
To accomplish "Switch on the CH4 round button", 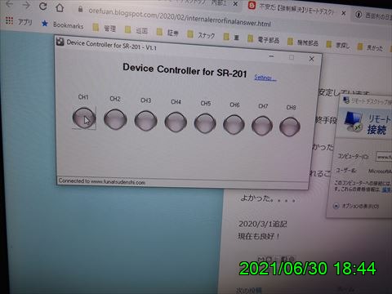I will [176, 122].
